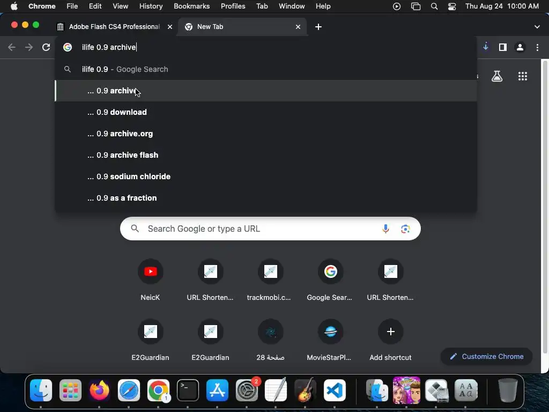549x412 pixels.
Task: Open the first URL Shorten... shortcut
Action: pyautogui.click(x=210, y=280)
